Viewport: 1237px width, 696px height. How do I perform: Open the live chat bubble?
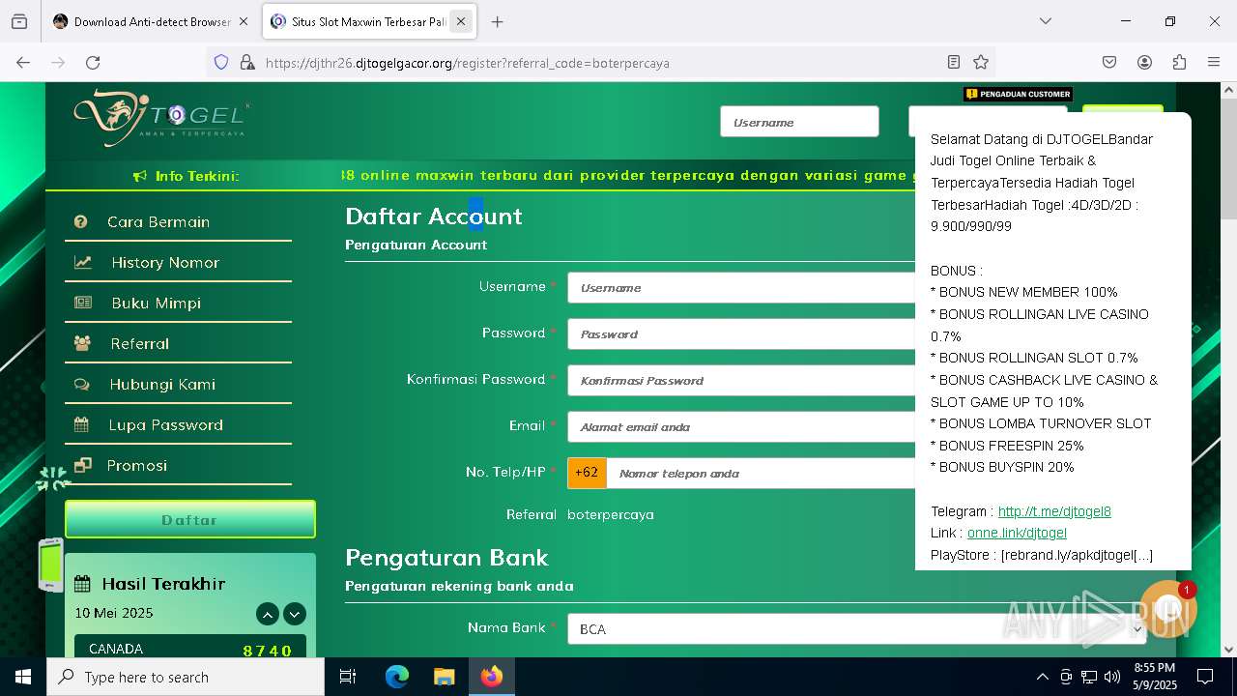1168,608
